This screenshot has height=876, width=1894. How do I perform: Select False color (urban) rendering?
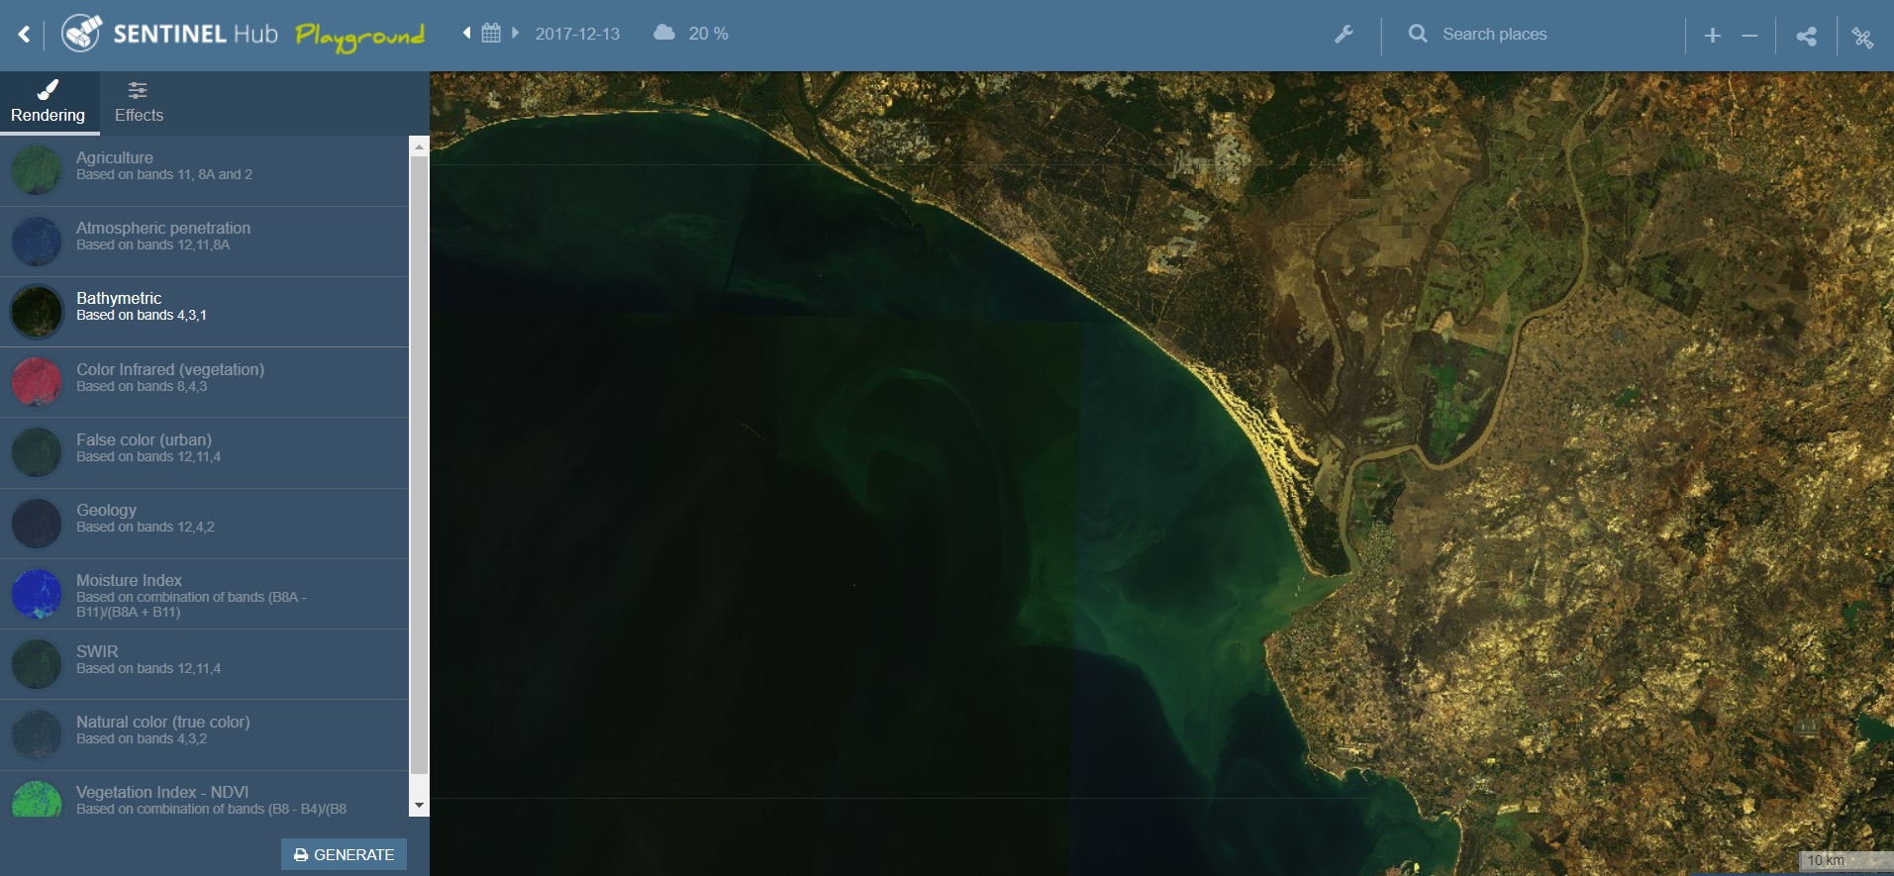[x=204, y=452]
